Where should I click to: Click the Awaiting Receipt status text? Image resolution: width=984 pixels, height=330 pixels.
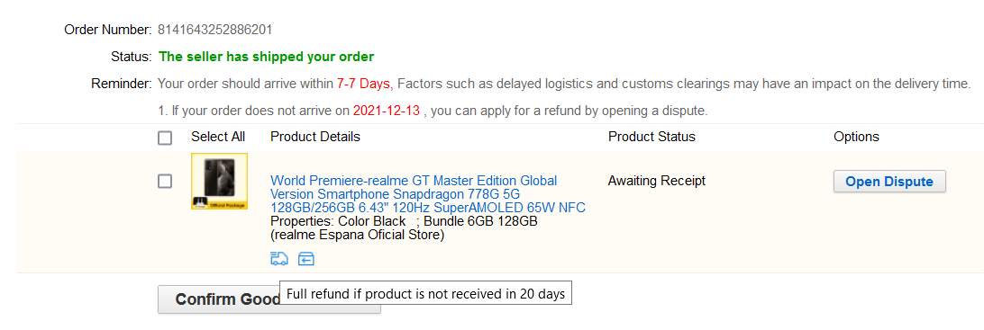click(656, 181)
